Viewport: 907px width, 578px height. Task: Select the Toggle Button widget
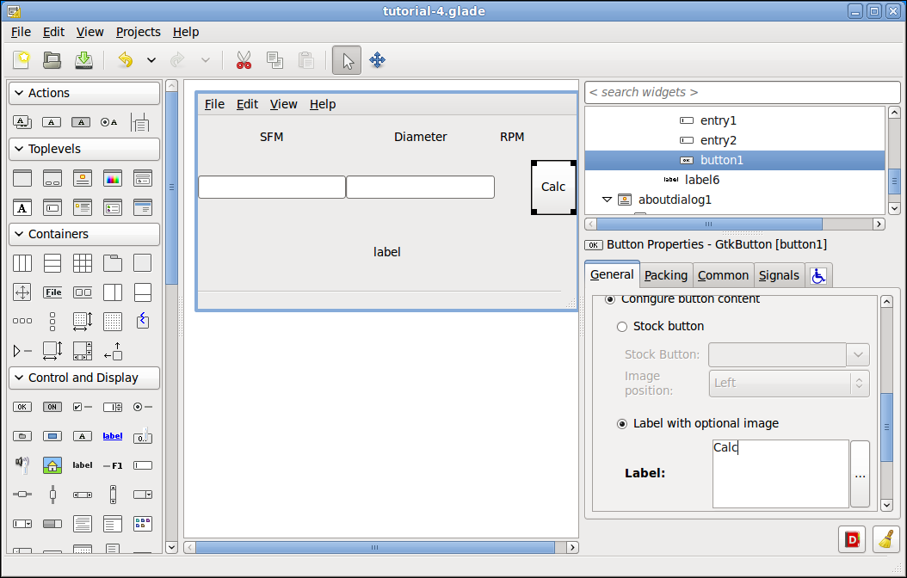(52, 407)
